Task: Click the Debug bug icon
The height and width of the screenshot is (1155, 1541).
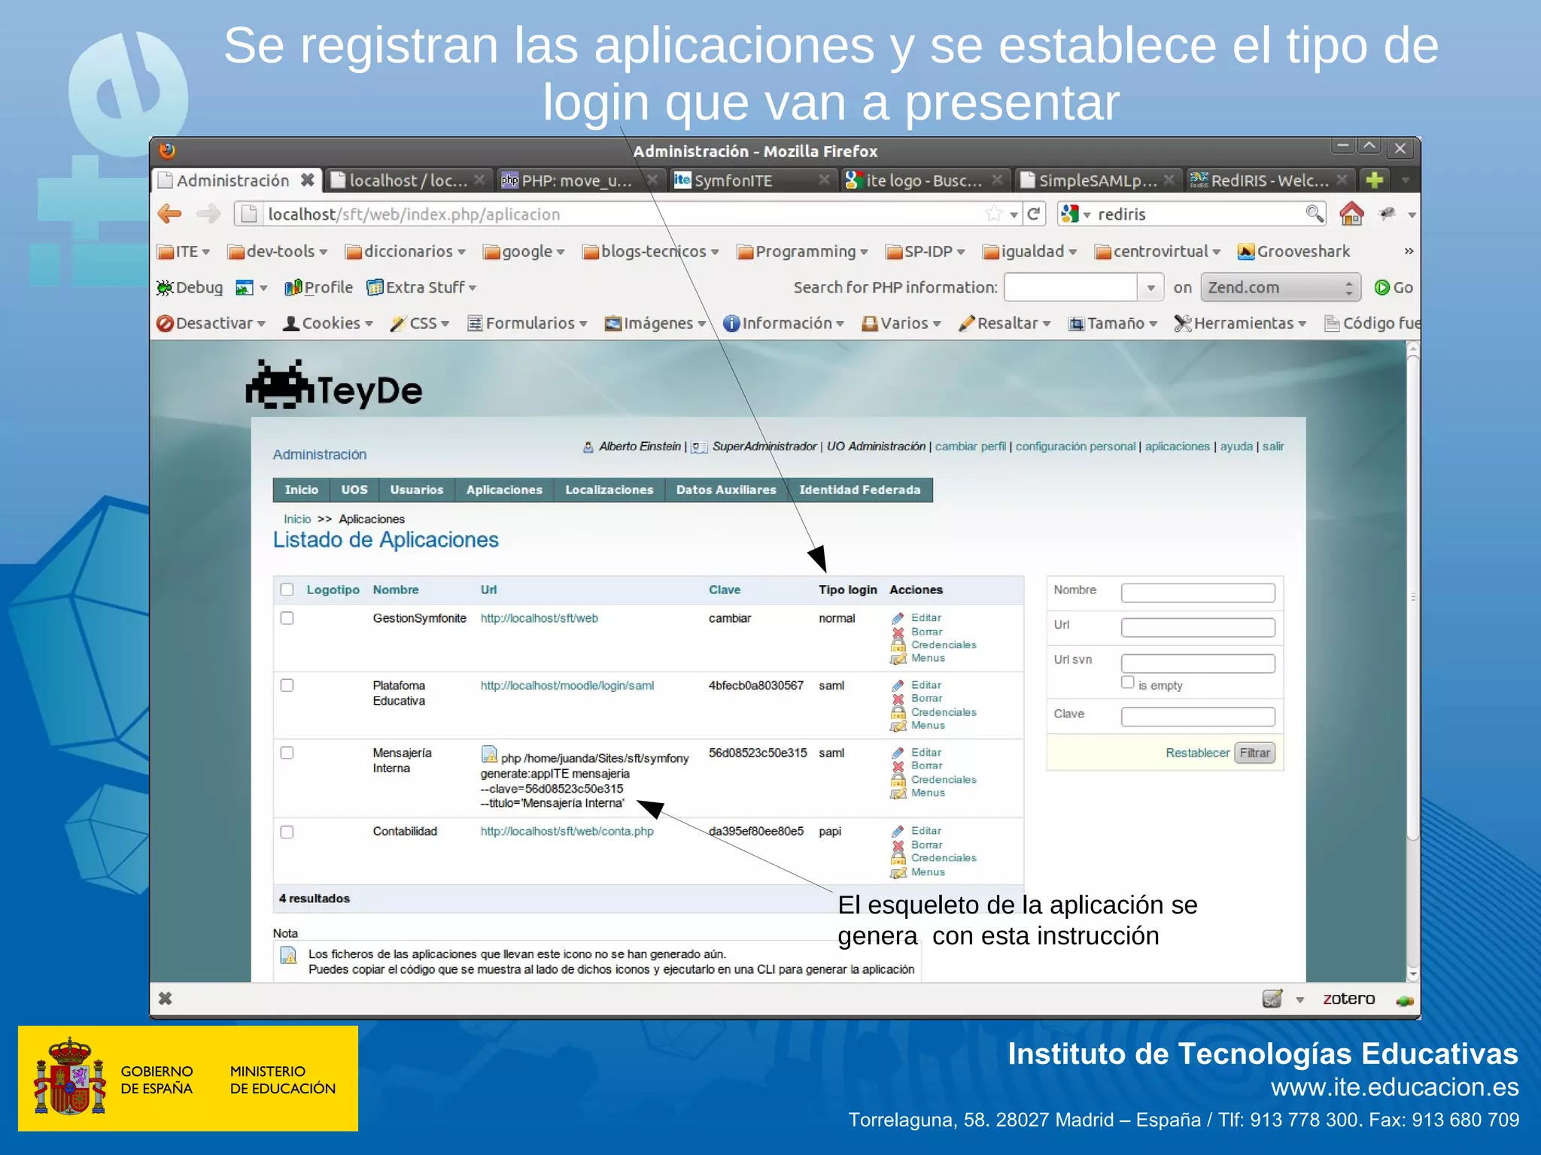Action: [165, 287]
